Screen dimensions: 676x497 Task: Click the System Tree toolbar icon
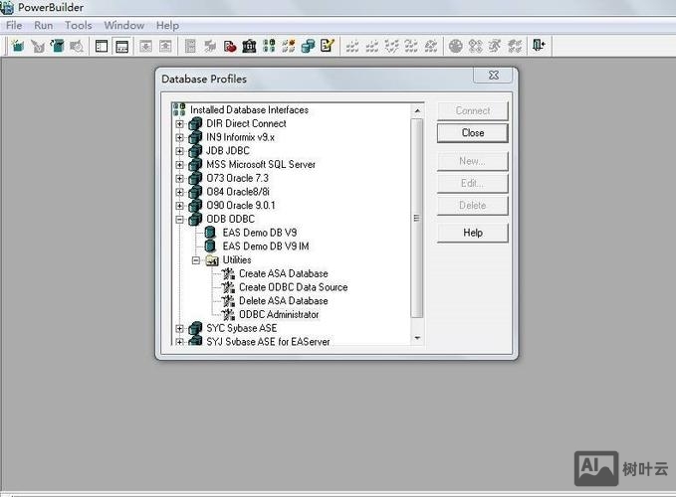coord(102,46)
